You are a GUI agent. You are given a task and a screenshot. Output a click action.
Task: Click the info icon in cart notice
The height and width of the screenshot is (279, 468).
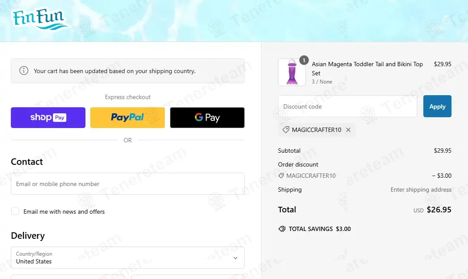(24, 71)
